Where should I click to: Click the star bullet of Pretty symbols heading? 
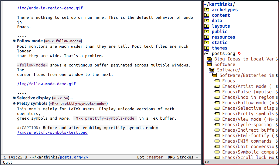click(14, 103)
